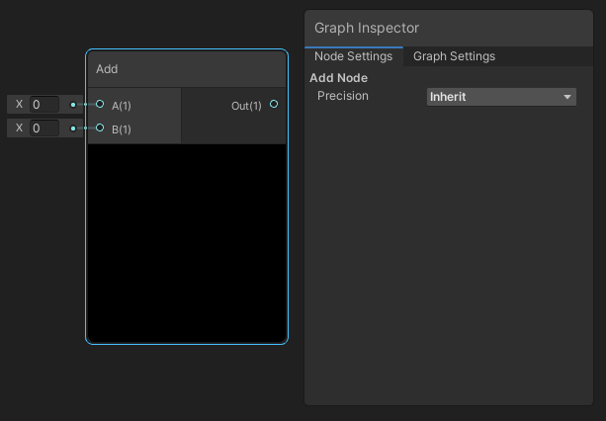
Task: Click the B(1) input port circle
Action: [x=100, y=127]
